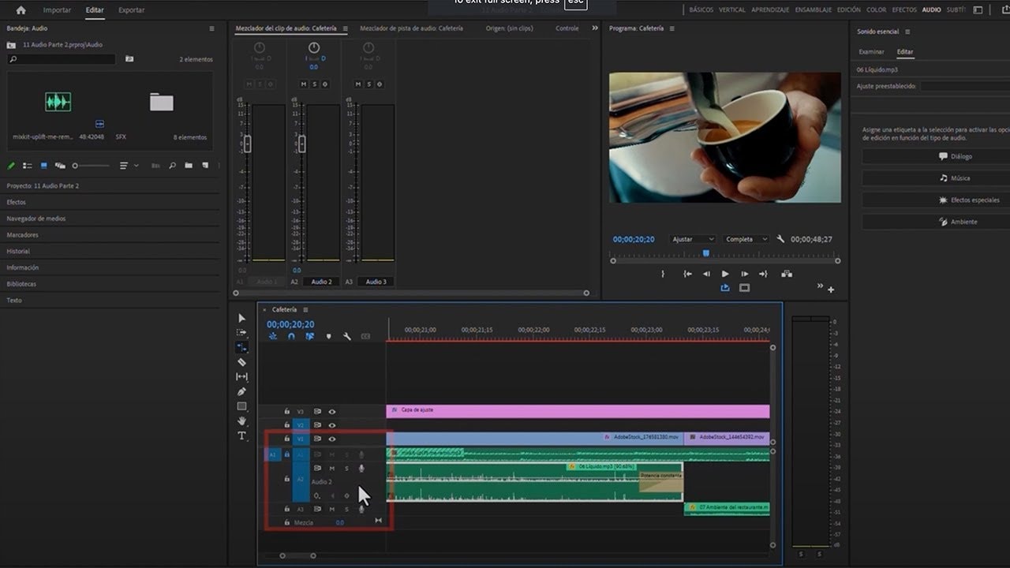Switch to the Exportar tab
The image size is (1010, 568).
tap(131, 10)
